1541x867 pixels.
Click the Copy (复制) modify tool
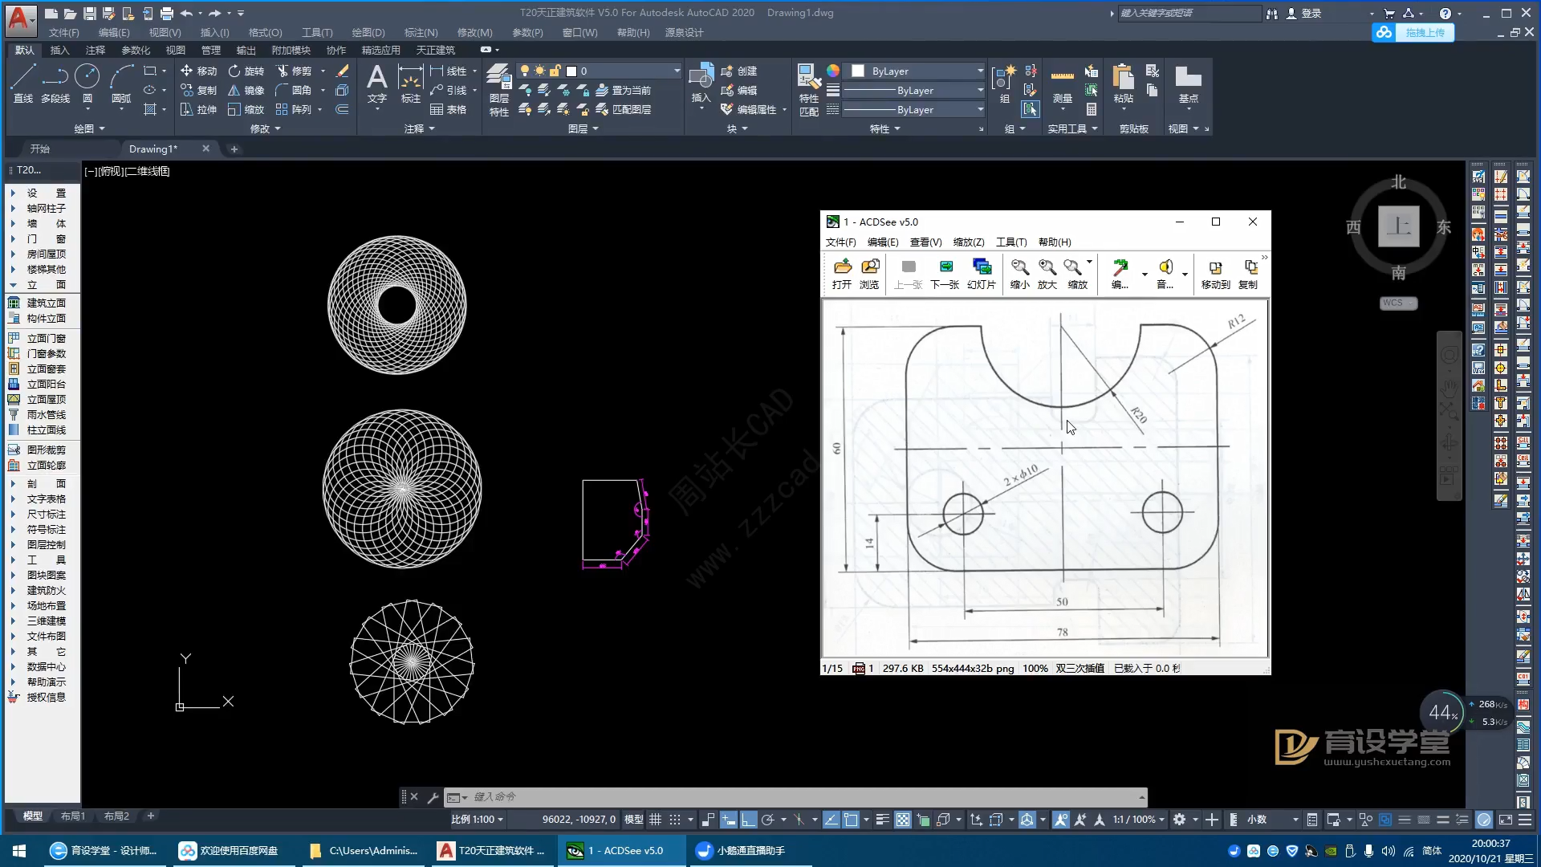point(198,90)
